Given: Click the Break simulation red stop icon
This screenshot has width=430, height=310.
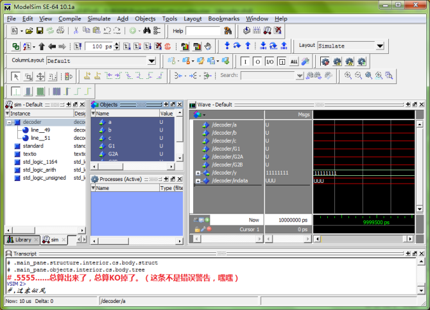Looking at the screenshot, I should click(168, 46).
